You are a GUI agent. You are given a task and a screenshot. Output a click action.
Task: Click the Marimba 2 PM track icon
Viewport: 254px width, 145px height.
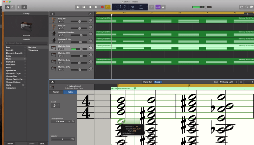tap(53, 67)
